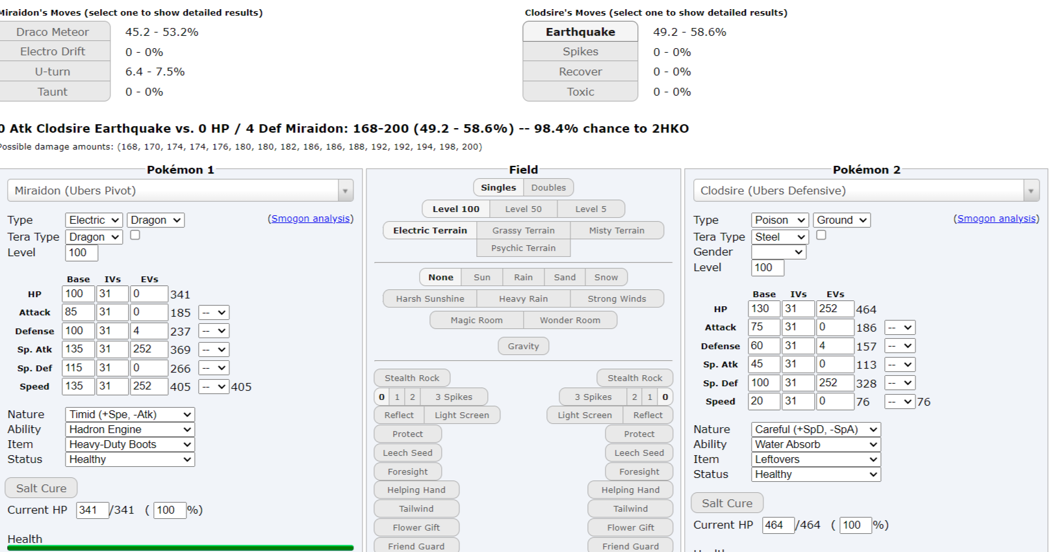Toggle Wonder Room
Screen dimensions: 1050x552
570,320
